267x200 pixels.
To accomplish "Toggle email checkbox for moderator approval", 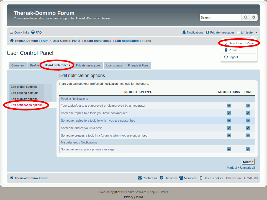I will [x=248, y=106].
